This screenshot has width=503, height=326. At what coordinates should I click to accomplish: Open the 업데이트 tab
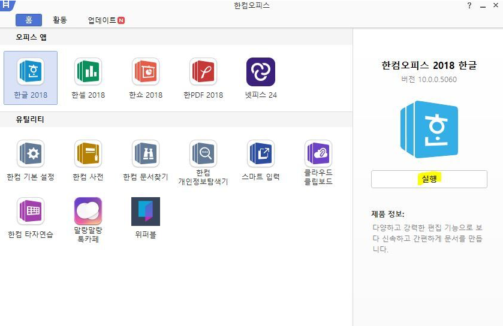(x=106, y=20)
